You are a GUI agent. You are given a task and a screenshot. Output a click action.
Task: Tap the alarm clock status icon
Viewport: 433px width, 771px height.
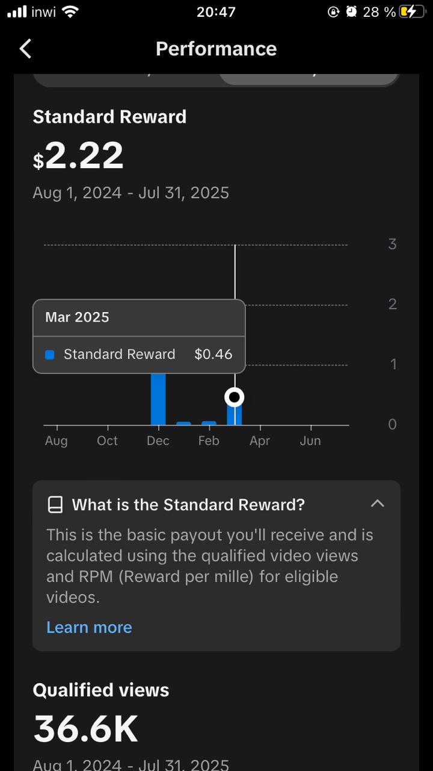pyautogui.click(x=352, y=11)
